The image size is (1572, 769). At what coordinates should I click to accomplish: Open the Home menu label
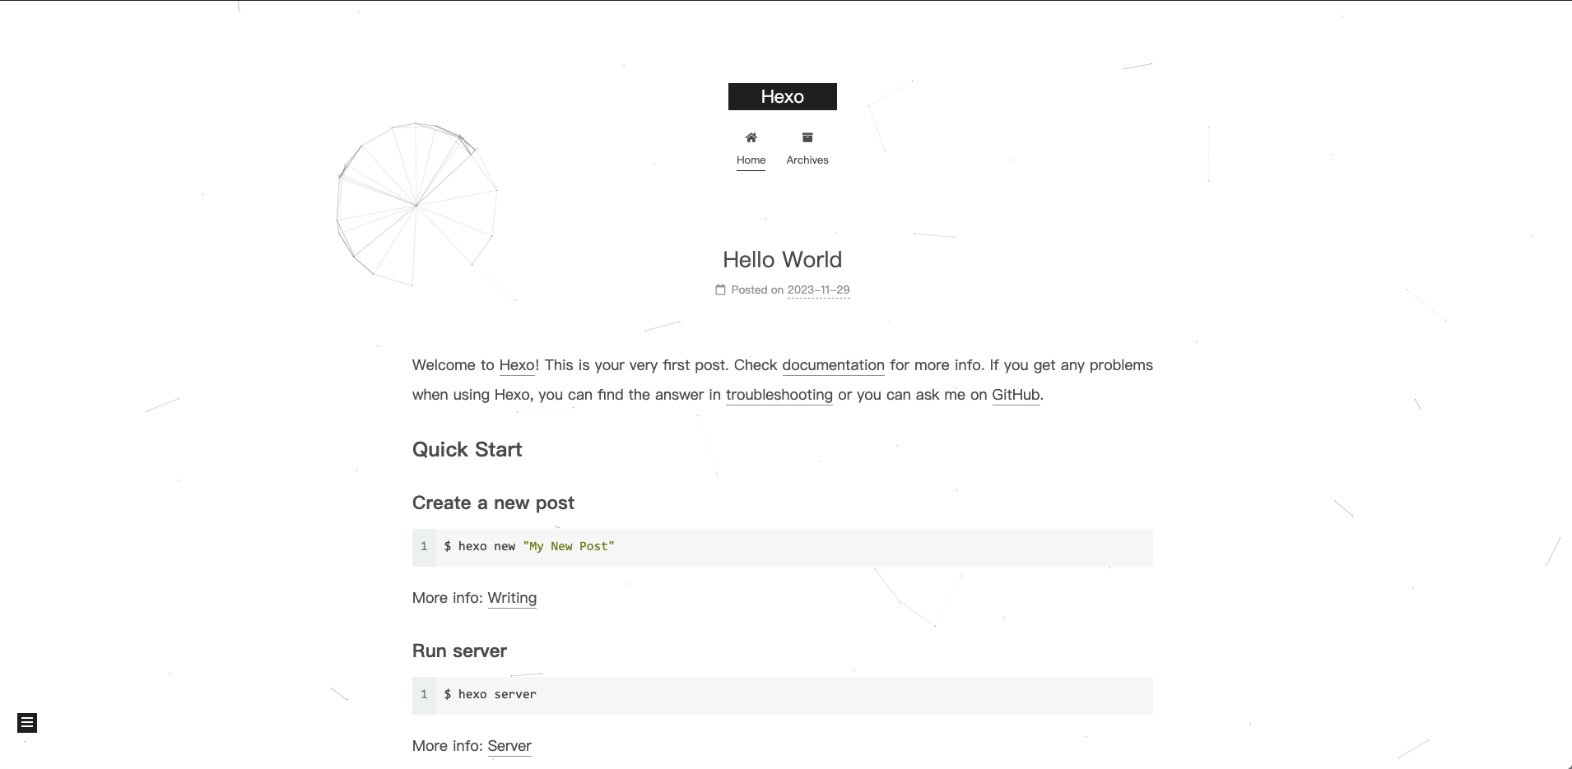751,160
